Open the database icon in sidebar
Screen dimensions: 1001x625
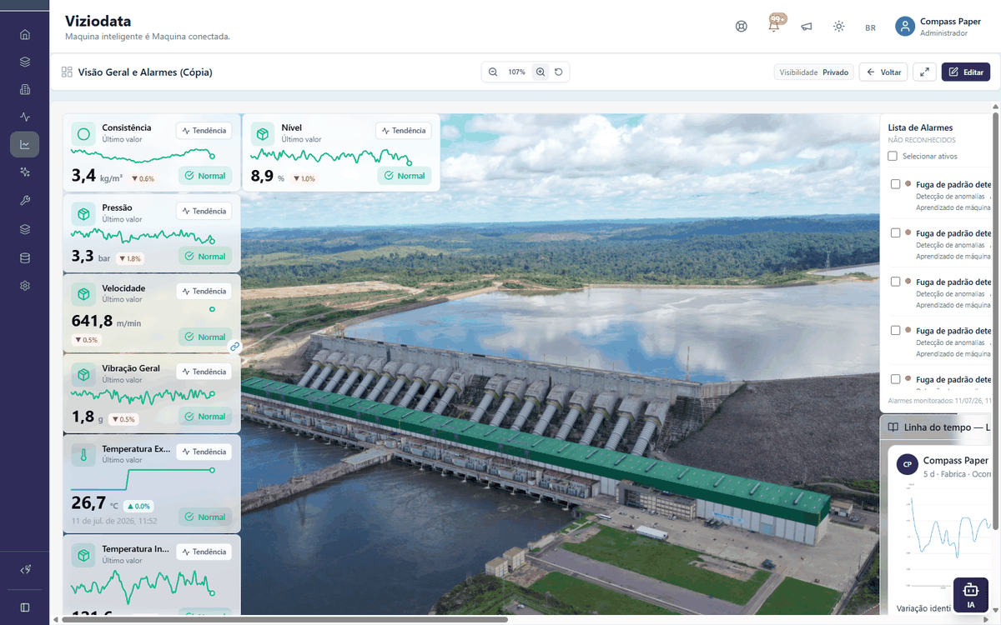tap(25, 258)
